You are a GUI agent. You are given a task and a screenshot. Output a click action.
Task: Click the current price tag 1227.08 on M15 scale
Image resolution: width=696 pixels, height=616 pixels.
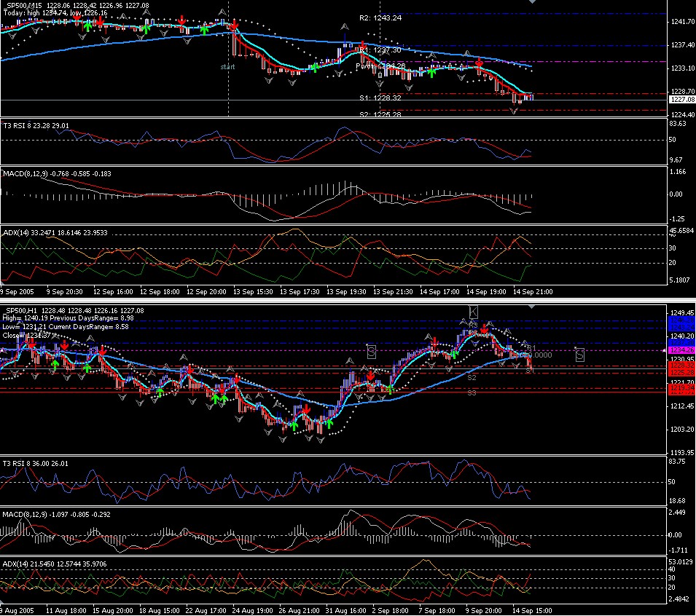[682, 100]
